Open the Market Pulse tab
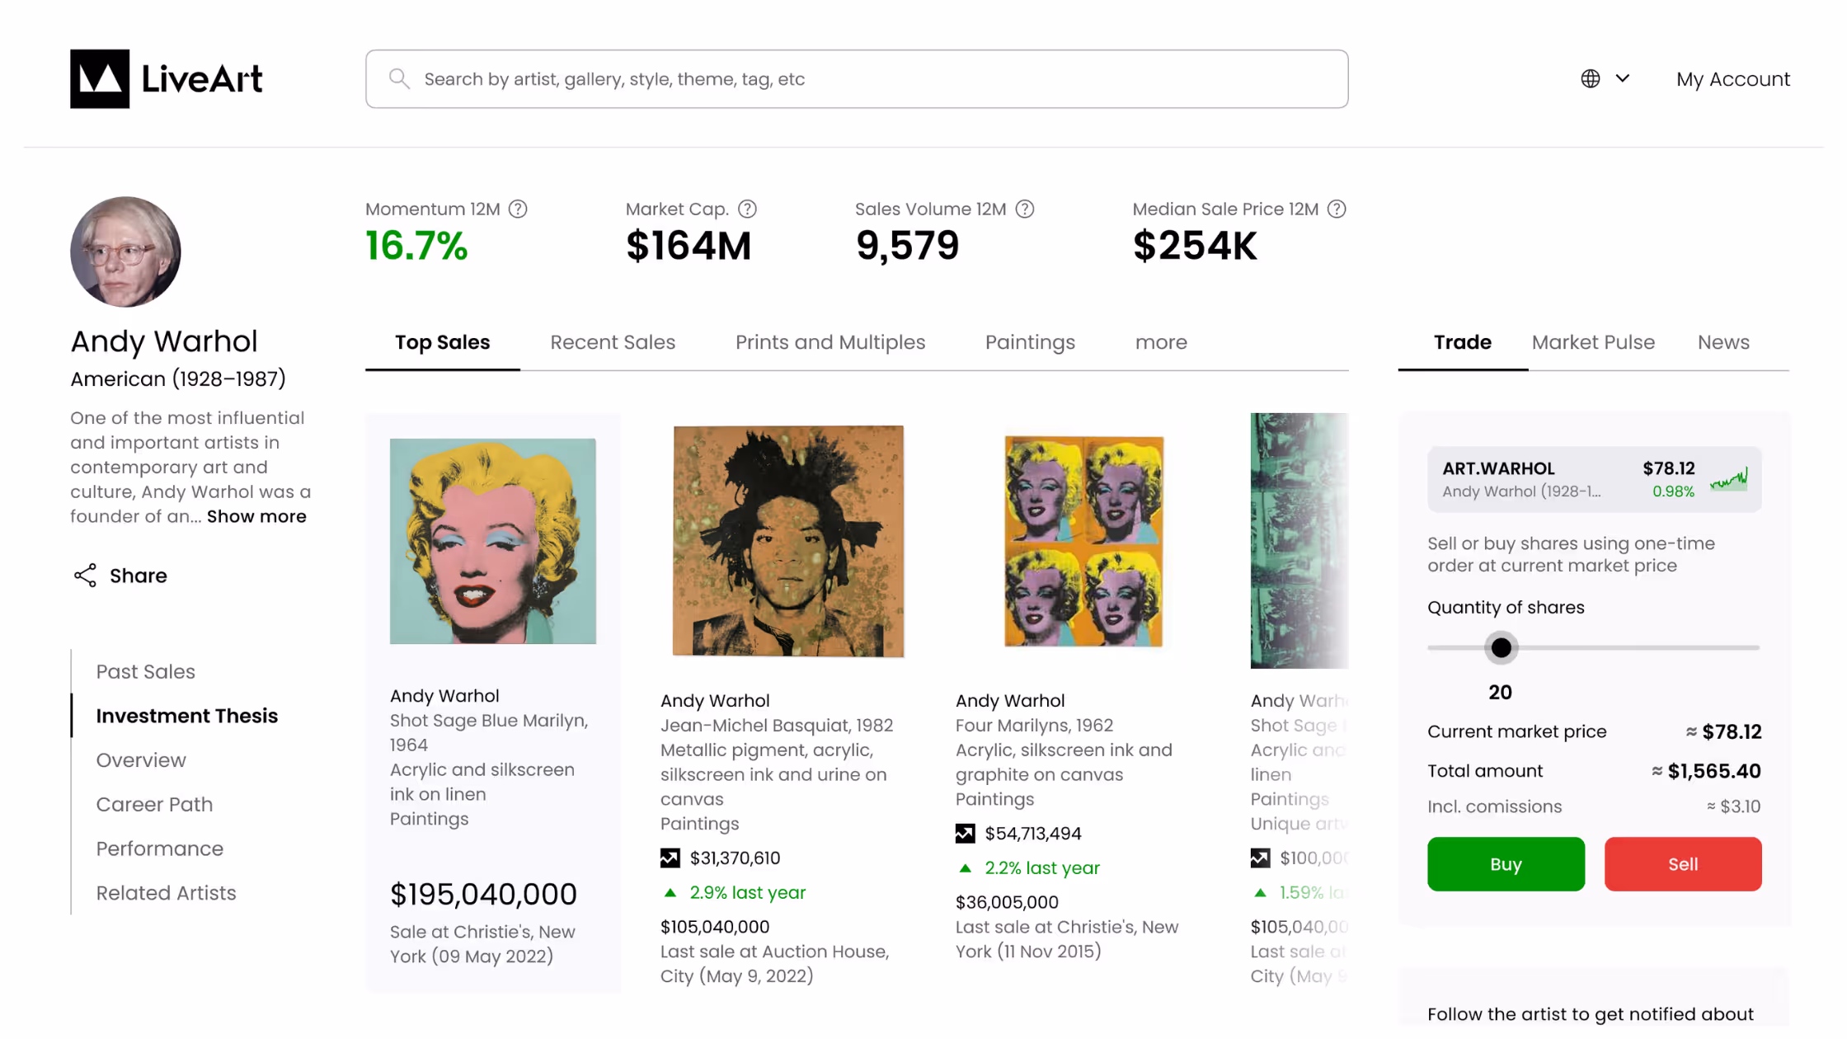Image resolution: width=1847 pixels, height=1039 pixels. 1593,342
